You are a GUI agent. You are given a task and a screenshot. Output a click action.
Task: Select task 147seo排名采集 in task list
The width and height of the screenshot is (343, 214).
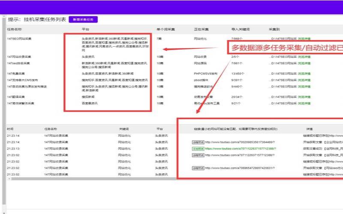pos(18,63)
